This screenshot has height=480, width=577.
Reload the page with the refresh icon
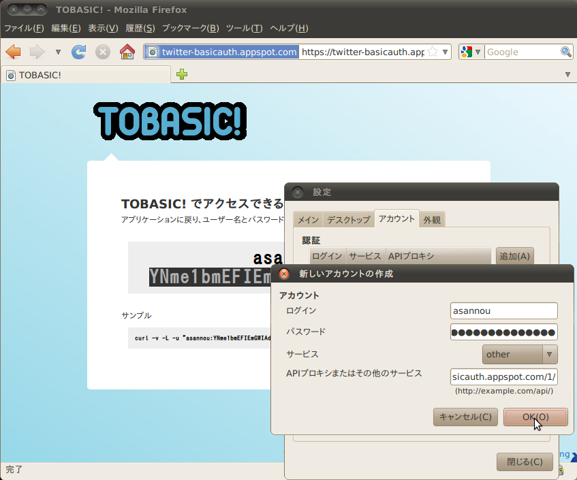[78, 52]
